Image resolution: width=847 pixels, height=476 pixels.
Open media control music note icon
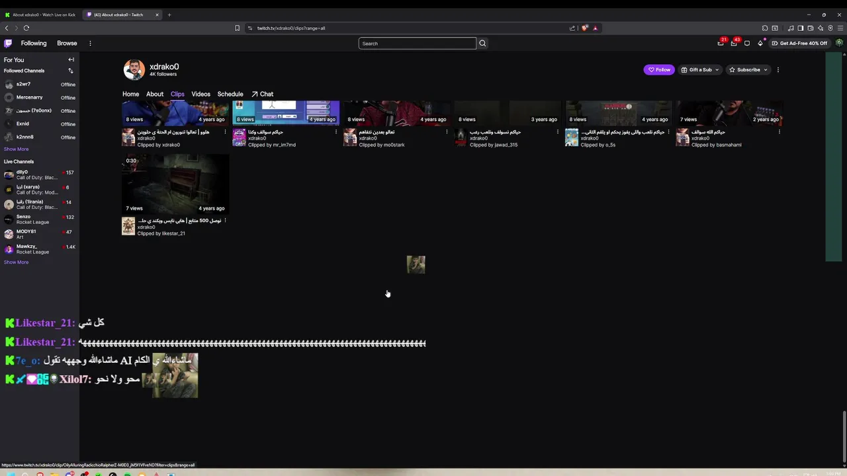pos(791,28)
